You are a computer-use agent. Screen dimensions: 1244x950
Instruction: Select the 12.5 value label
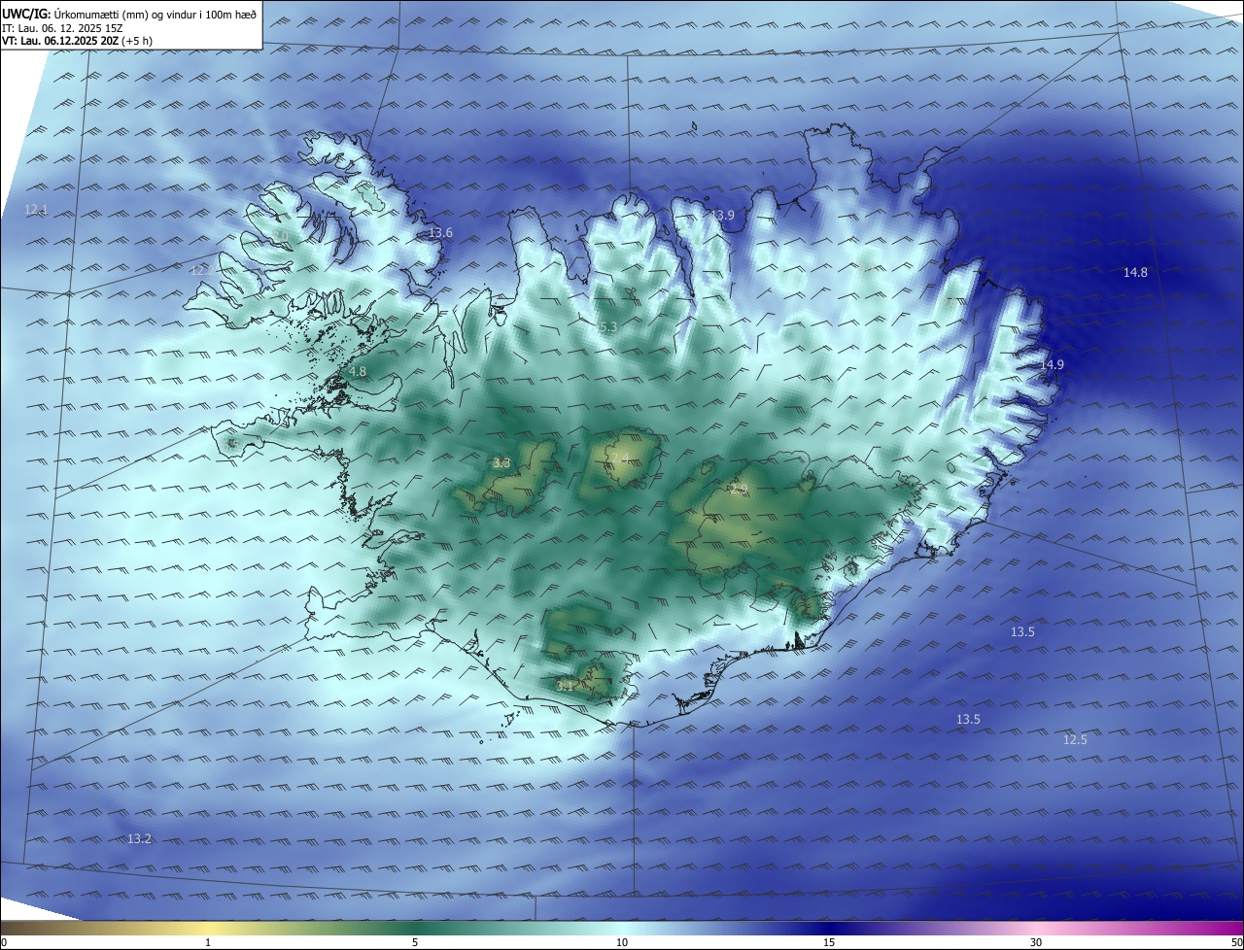(1075, 740)
